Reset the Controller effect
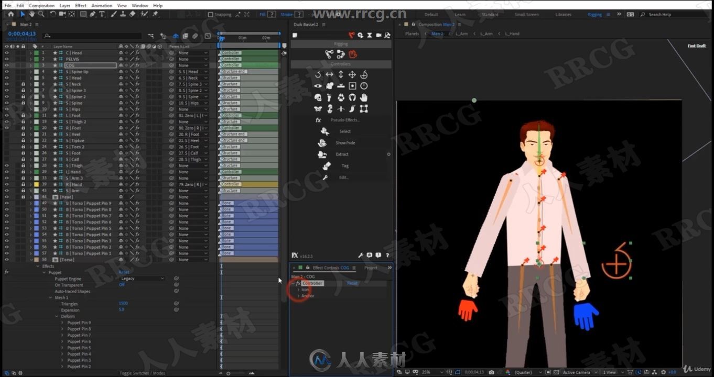714x377 pixels. coord(352,283)
